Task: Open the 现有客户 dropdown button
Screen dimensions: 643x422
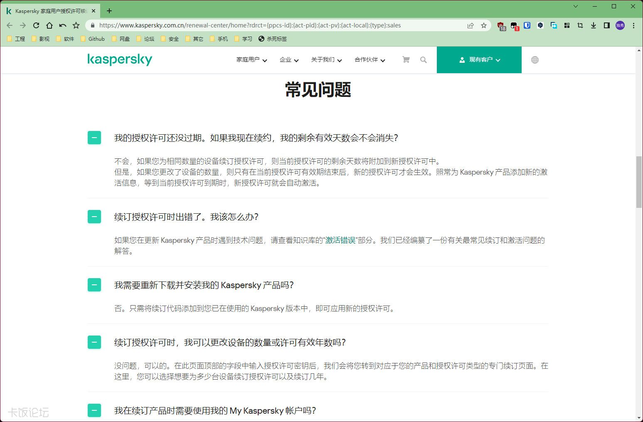Action: [x=479, y=60]
